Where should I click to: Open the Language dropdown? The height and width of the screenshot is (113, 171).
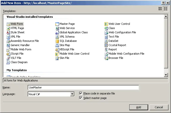coord(72,94)
